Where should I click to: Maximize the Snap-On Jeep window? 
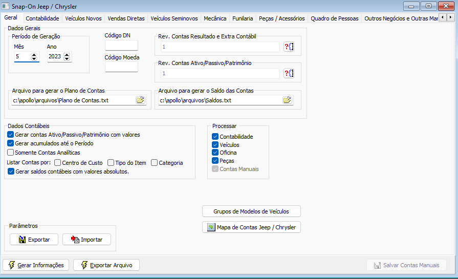428,6
